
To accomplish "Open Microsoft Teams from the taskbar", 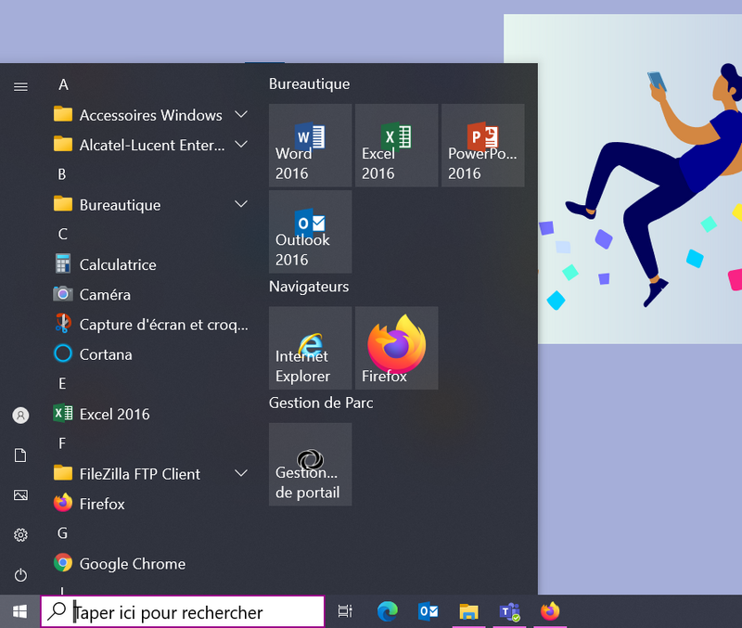I will click(509, 611).
